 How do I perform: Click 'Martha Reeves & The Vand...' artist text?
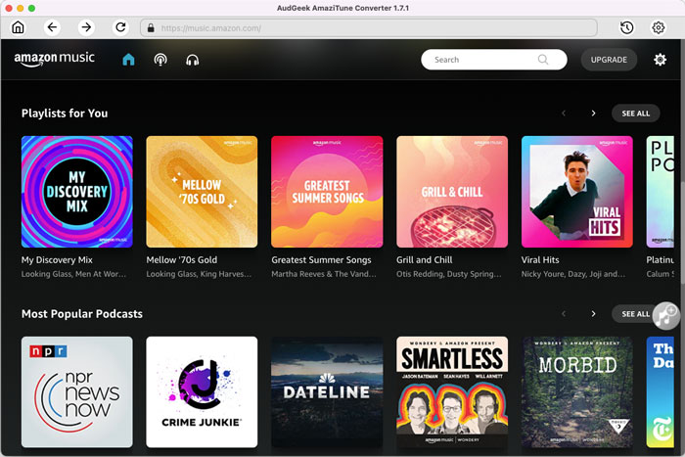[324, 274]
